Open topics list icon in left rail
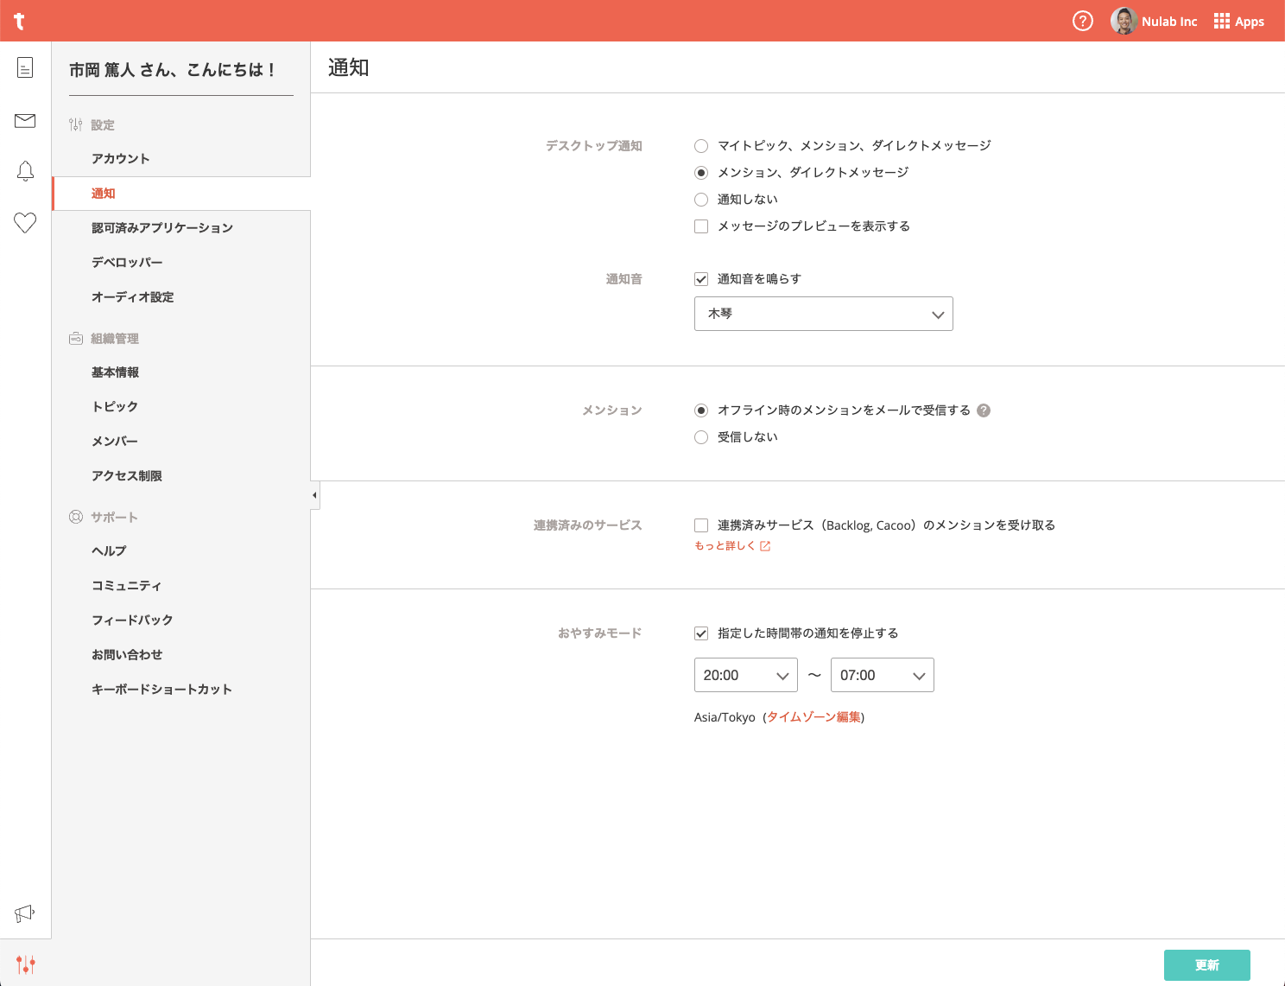The width and height of the screenshot is (1285, 986). 25,67
